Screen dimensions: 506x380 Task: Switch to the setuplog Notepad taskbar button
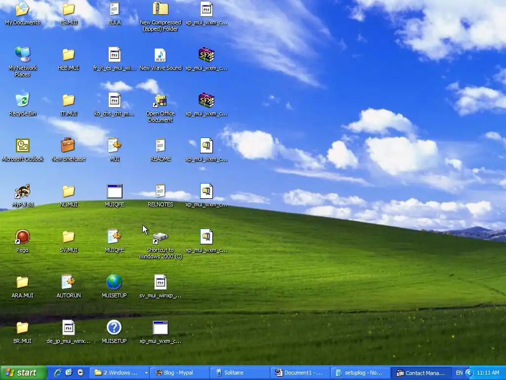click(361, 373)
